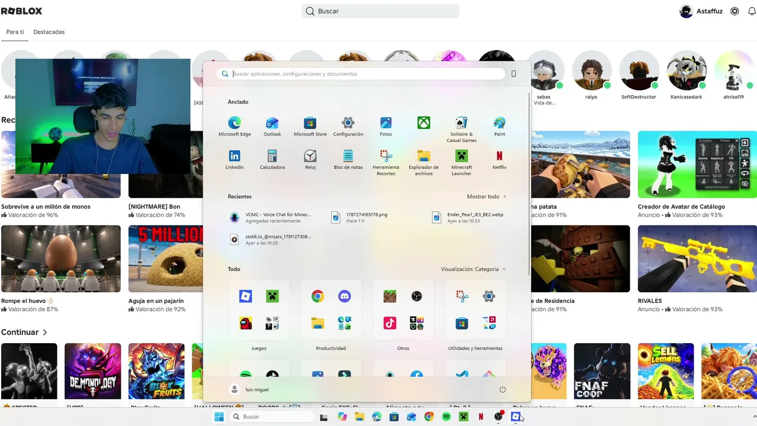Image resolution: width=757 pixels, height=426 pixels.
Task: Open the Reloj clock app
Action: click(310, 159)
